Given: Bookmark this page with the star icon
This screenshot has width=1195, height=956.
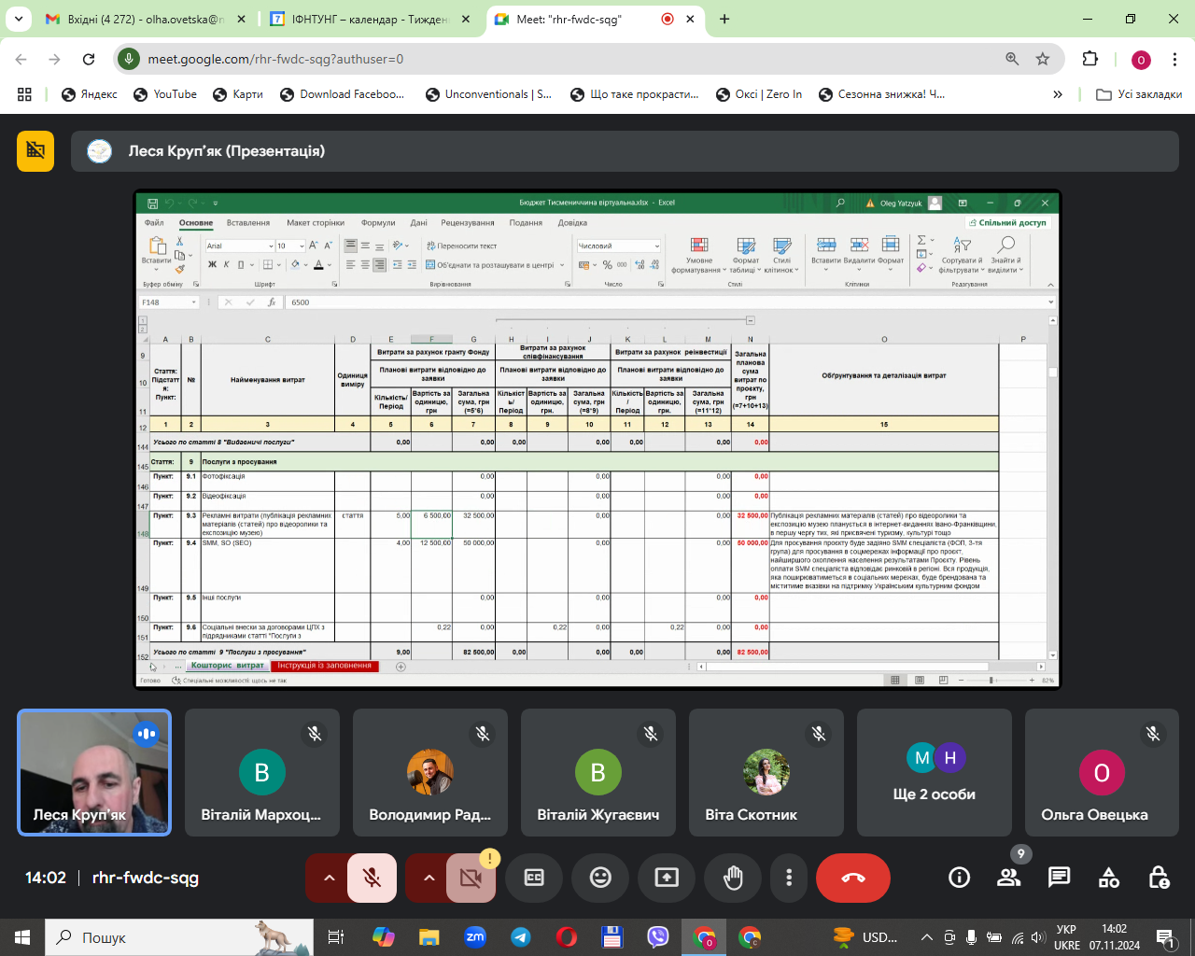Looking at the screenshot, I should 1043,59.
